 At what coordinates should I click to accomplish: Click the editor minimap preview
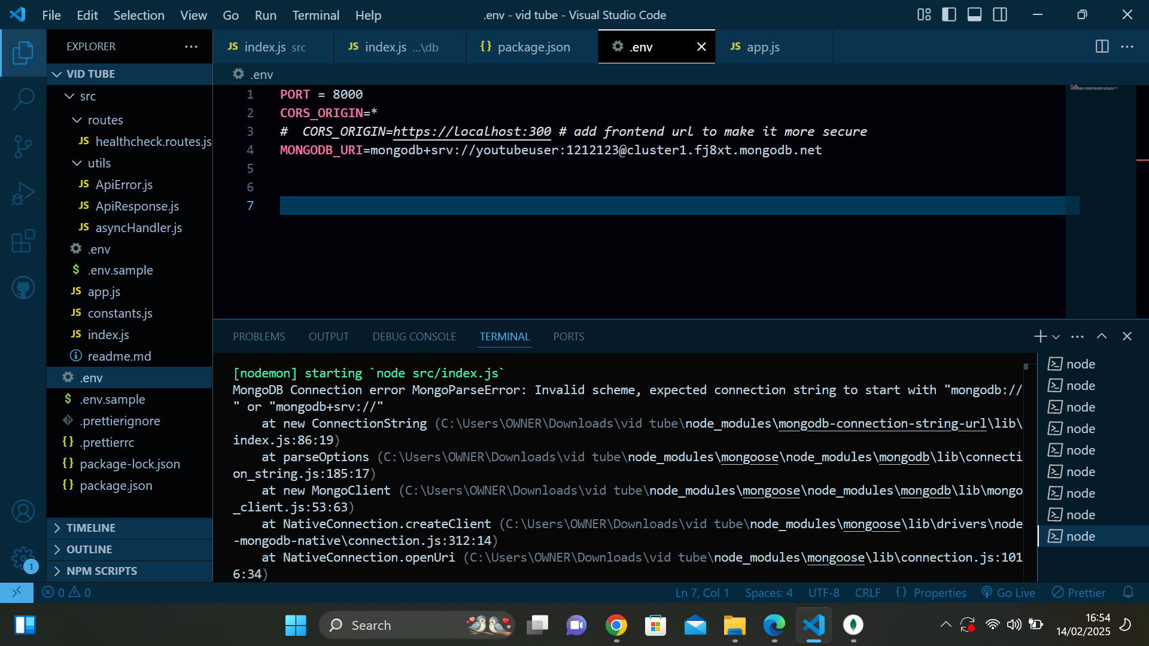tap(1094, 88)
